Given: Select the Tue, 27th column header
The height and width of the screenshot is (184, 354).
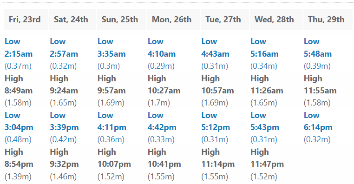Looking at the screenshot, I should pos(225,20).
